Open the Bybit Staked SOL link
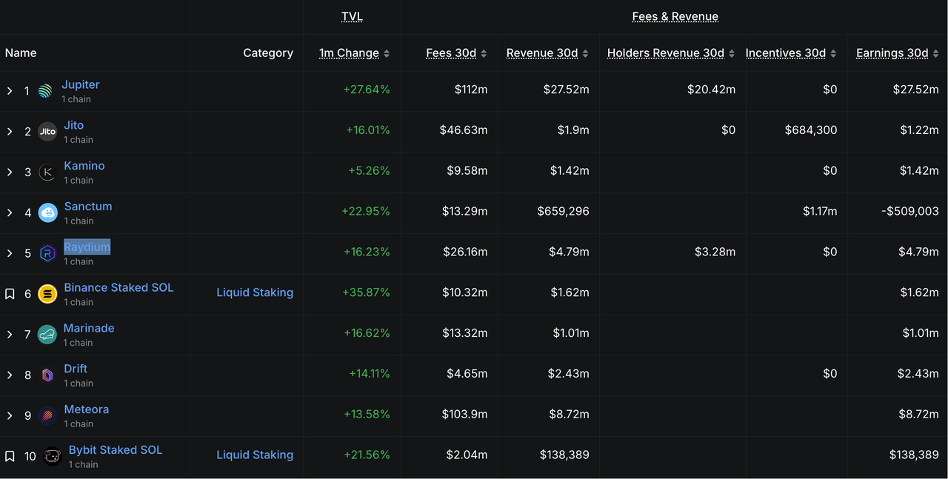 pos(116,450)
